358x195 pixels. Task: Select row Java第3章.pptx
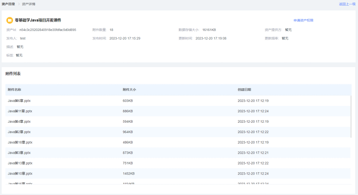click(x=178, y=153)
